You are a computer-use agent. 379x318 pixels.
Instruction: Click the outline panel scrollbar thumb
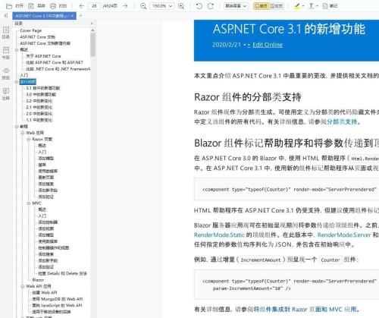click(x=92, y=45)
